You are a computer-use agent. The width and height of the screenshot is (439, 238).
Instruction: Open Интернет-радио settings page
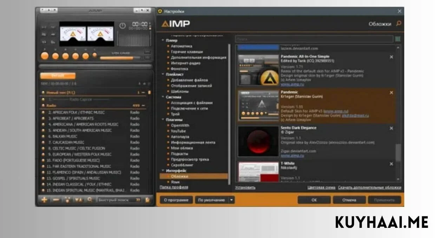pos(185,63)
